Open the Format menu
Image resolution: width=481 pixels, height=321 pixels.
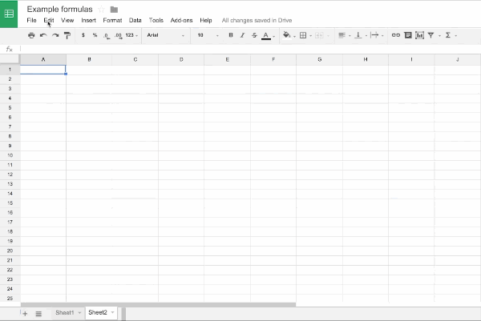(x=112, y=20)
